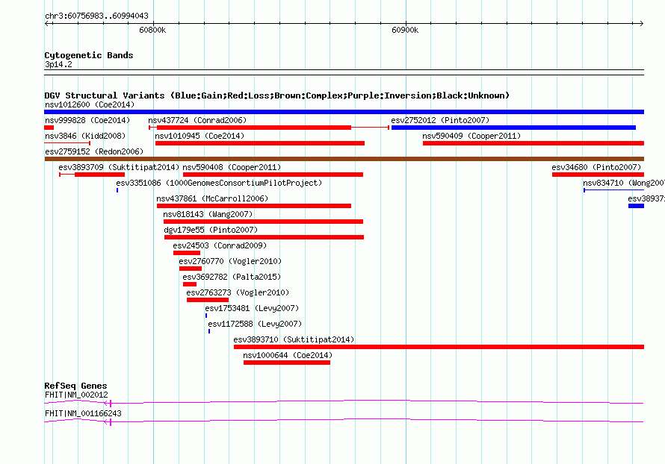Click the nsv818143 (Wang2007) red bar
The height and width of the screenshot is (464, 665).
pos(263,222)
